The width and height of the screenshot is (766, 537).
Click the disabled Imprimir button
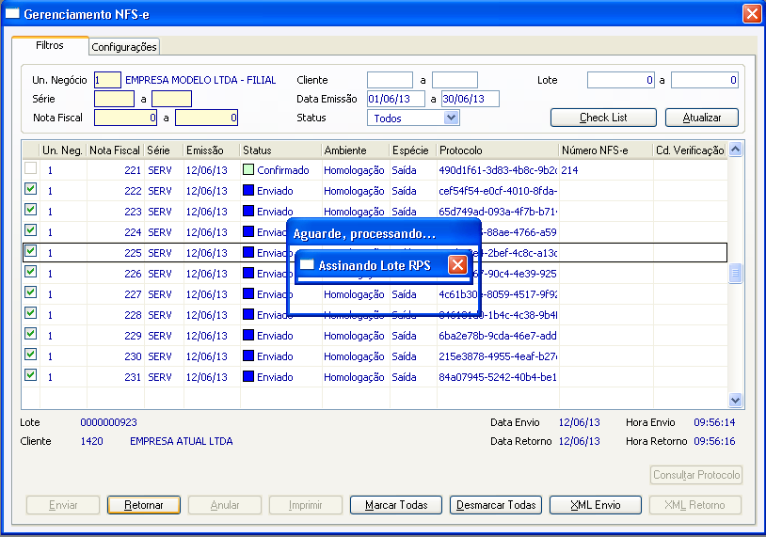click(305, 505)
